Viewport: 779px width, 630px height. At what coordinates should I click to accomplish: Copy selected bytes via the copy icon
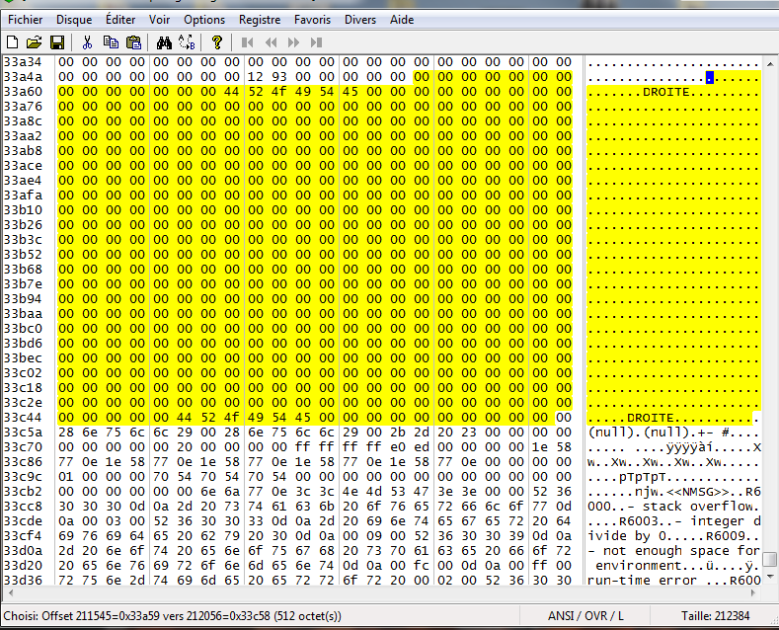coord(111,42)
